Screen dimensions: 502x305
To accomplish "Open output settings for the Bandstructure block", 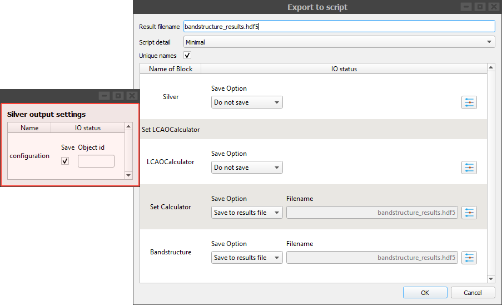I will tap(469, 258).
